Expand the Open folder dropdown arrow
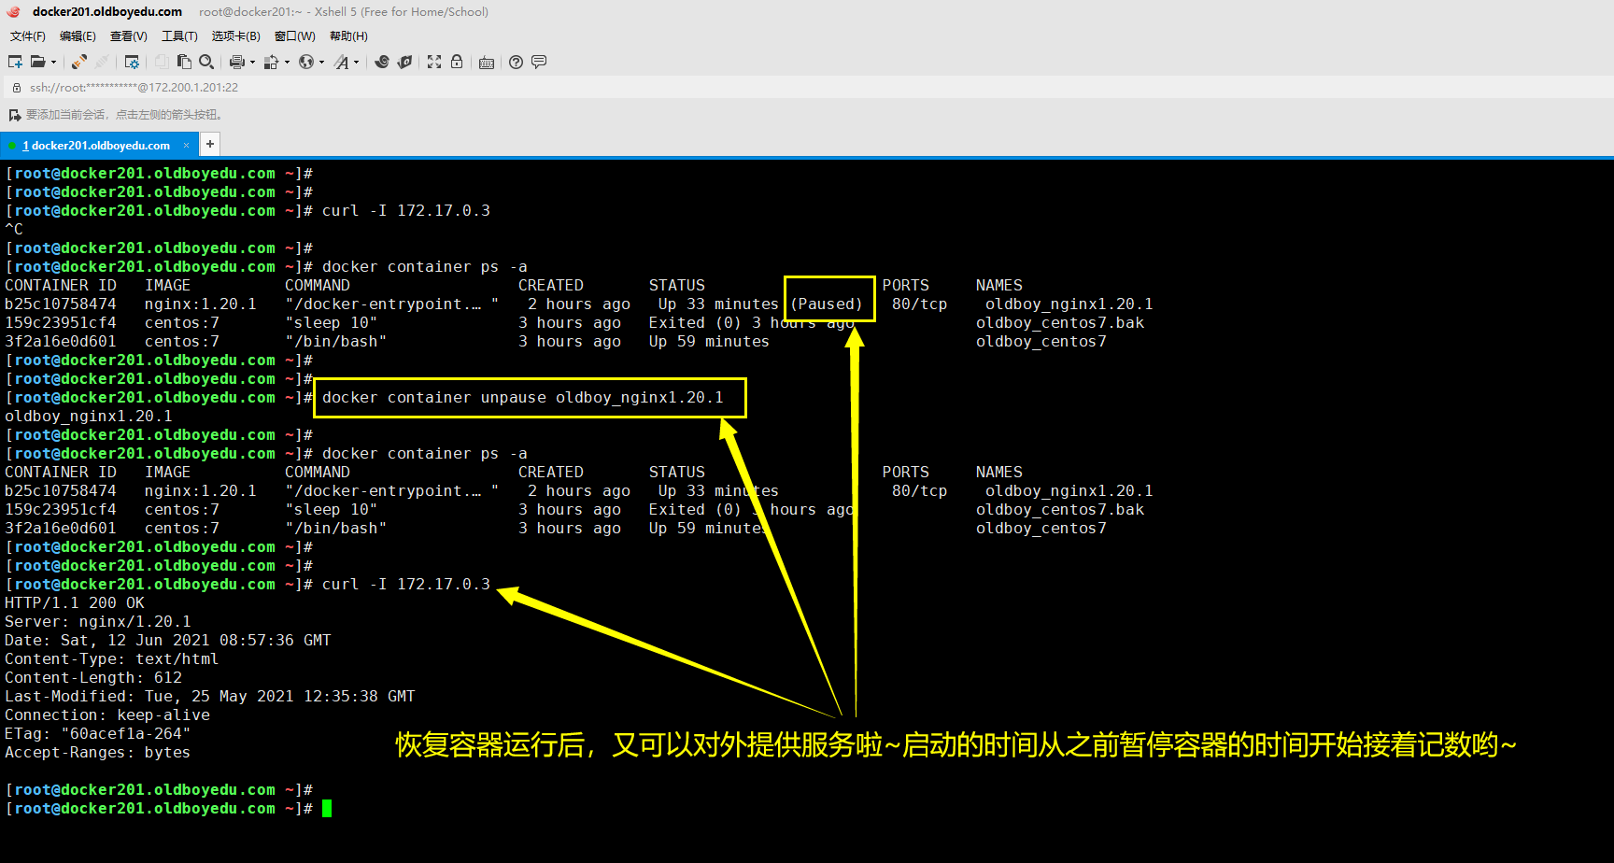Image resolution: width=1614 pixels, height=863 pixels. click(x=53, y=63)
